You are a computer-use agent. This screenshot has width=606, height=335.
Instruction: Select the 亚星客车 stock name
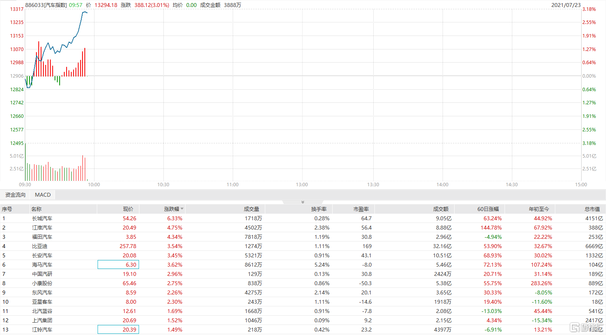42,302
